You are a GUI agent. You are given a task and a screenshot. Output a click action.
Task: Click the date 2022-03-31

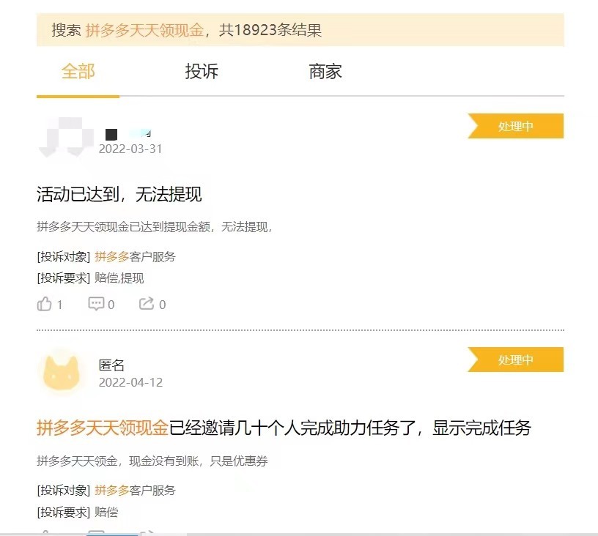130,149
